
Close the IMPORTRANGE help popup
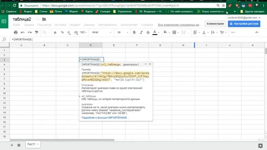150,64
